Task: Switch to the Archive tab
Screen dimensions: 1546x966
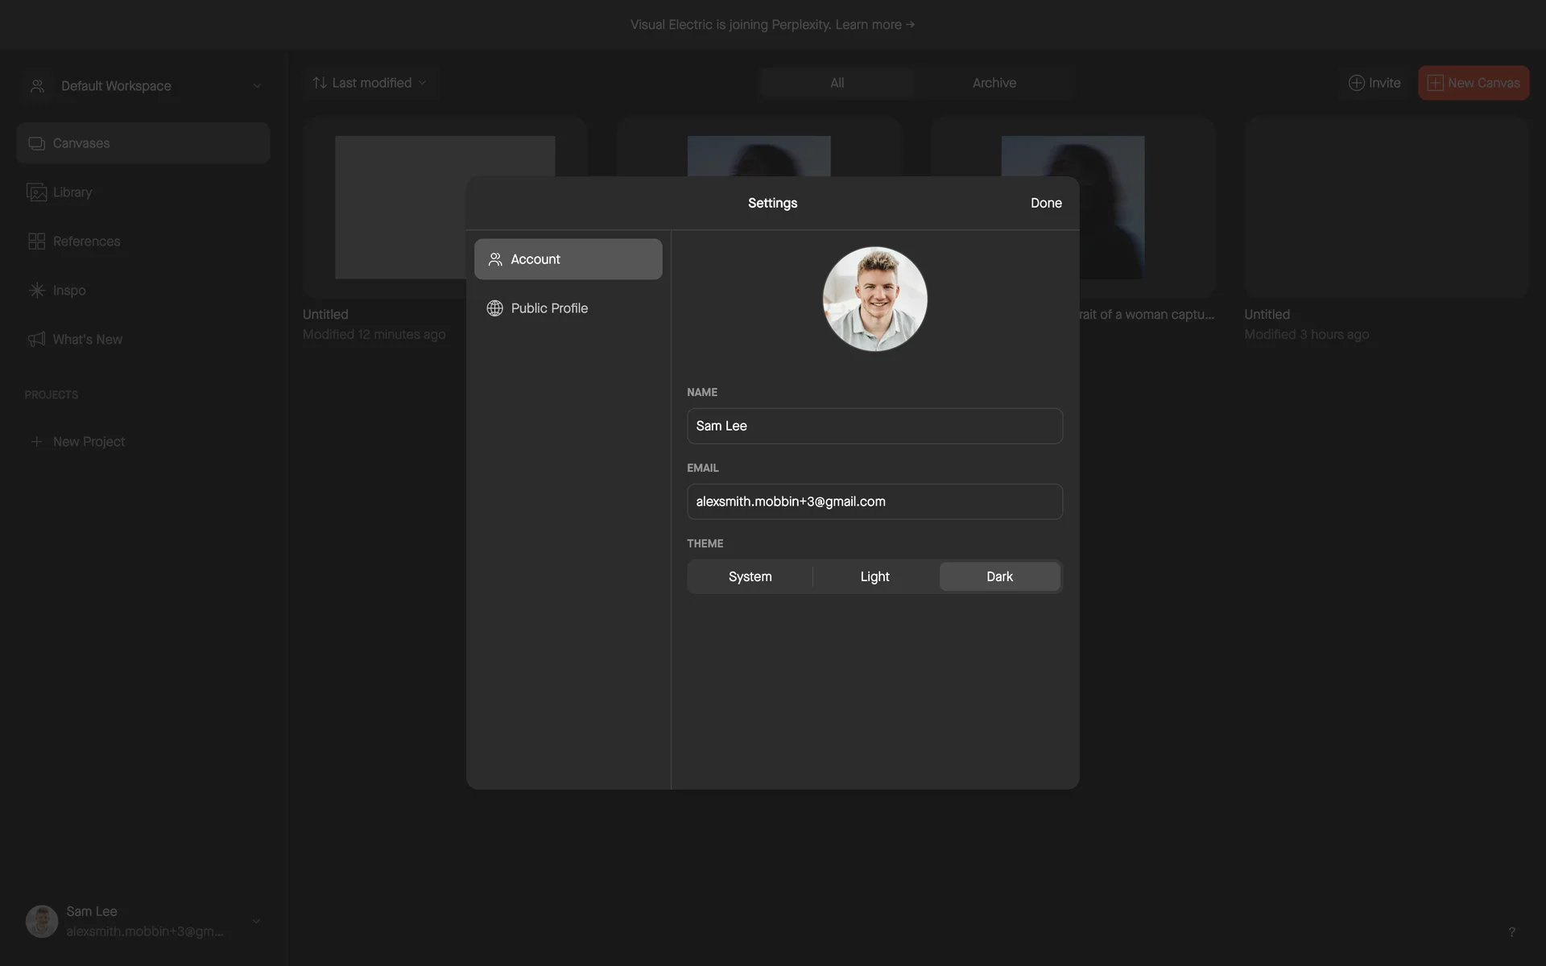Action: tap(994, 83)
